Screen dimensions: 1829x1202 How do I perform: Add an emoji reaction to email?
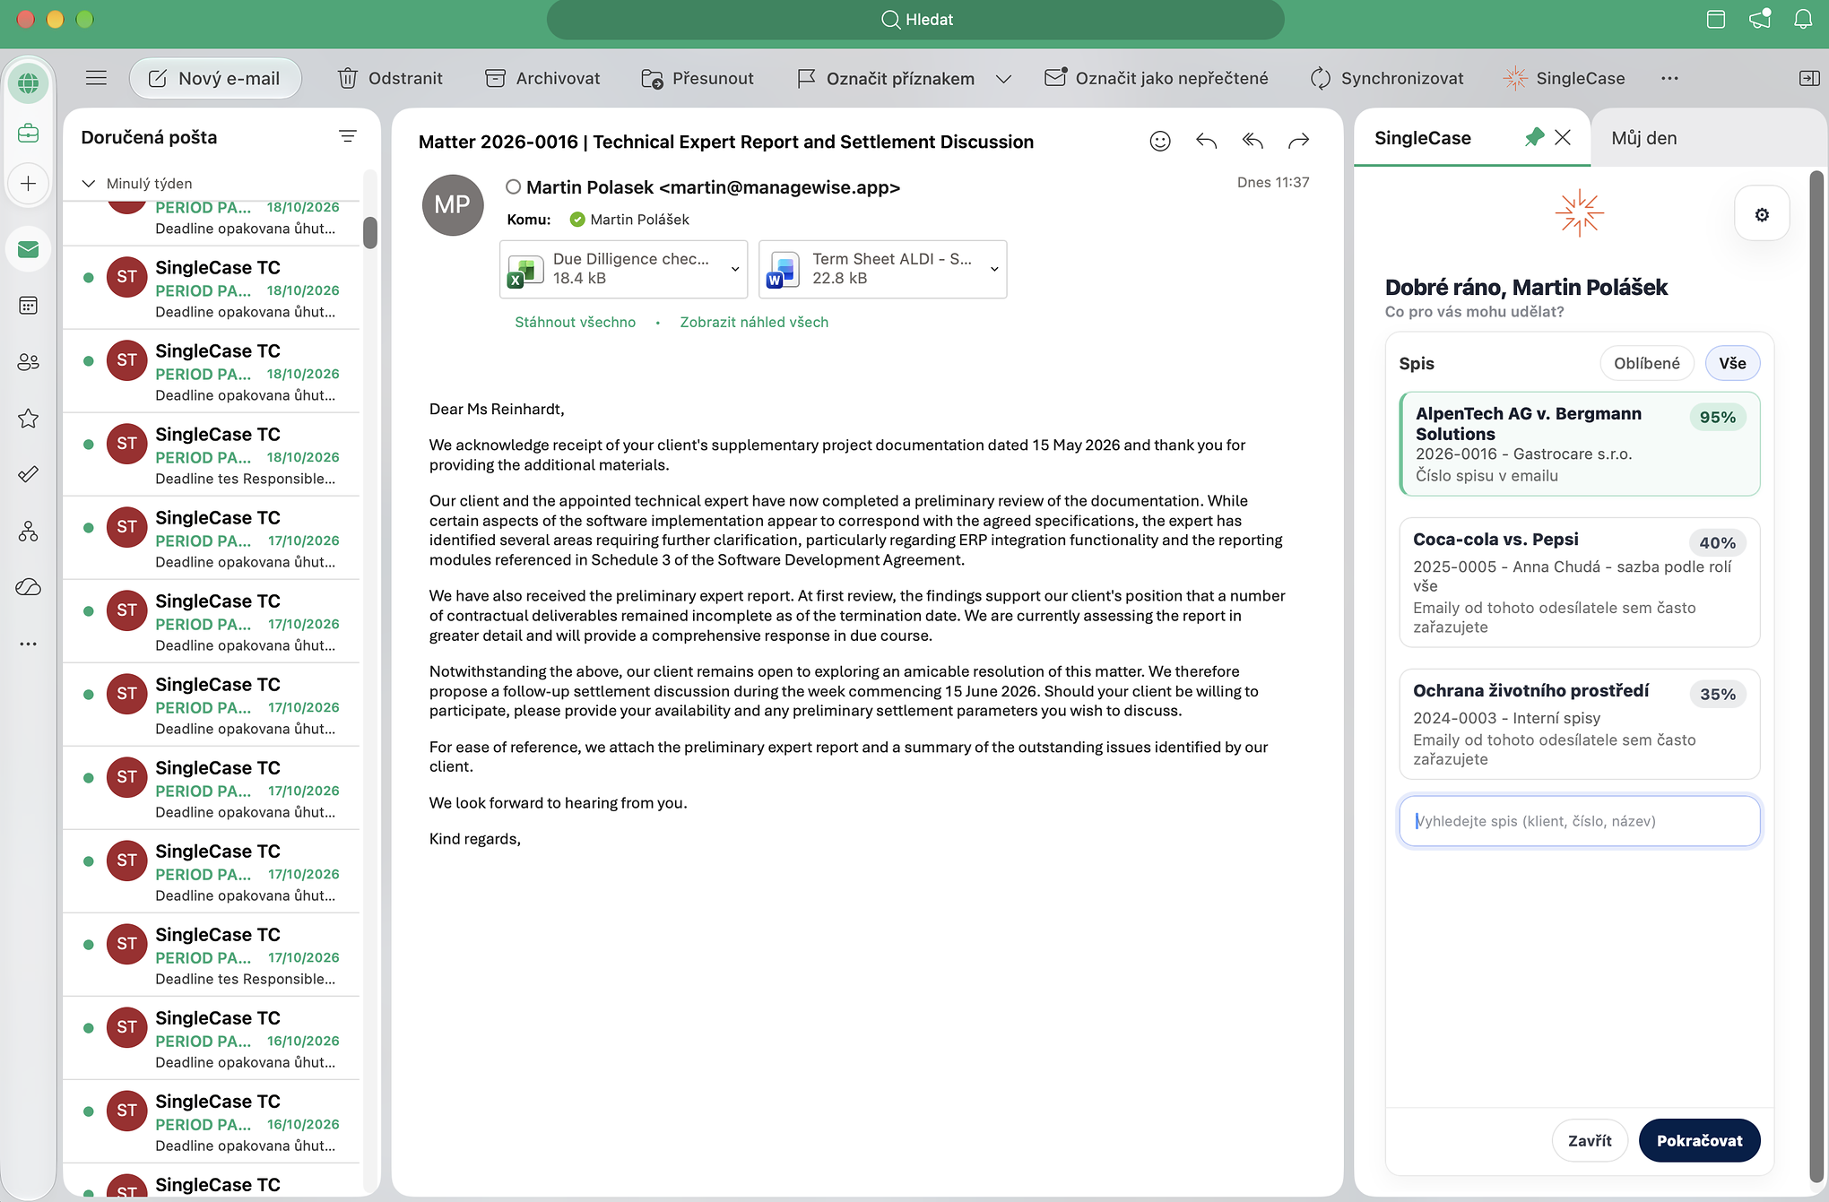tap(1160, 141)
